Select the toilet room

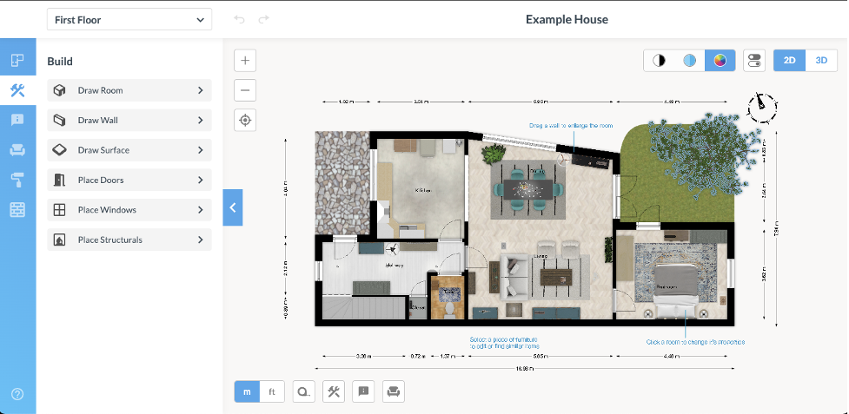[x=449, y=297]
